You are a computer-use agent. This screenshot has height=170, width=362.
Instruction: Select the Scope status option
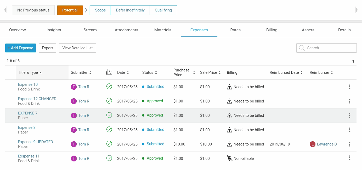coord(100,10)
